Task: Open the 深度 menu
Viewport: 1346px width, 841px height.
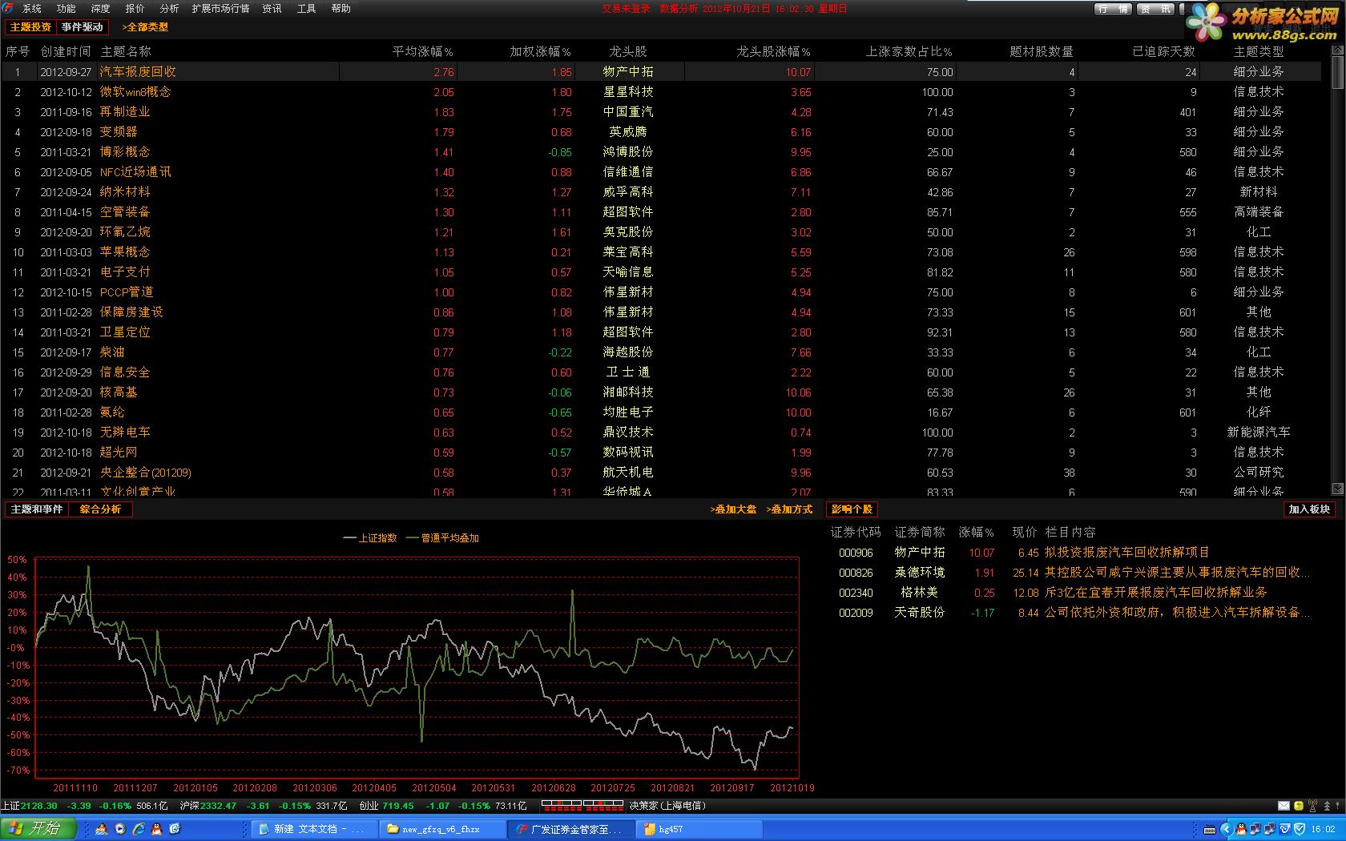Action: (x=101, y=9)
